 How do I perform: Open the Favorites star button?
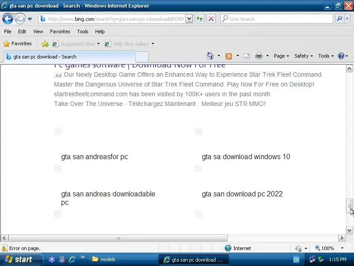click(17, 43)
